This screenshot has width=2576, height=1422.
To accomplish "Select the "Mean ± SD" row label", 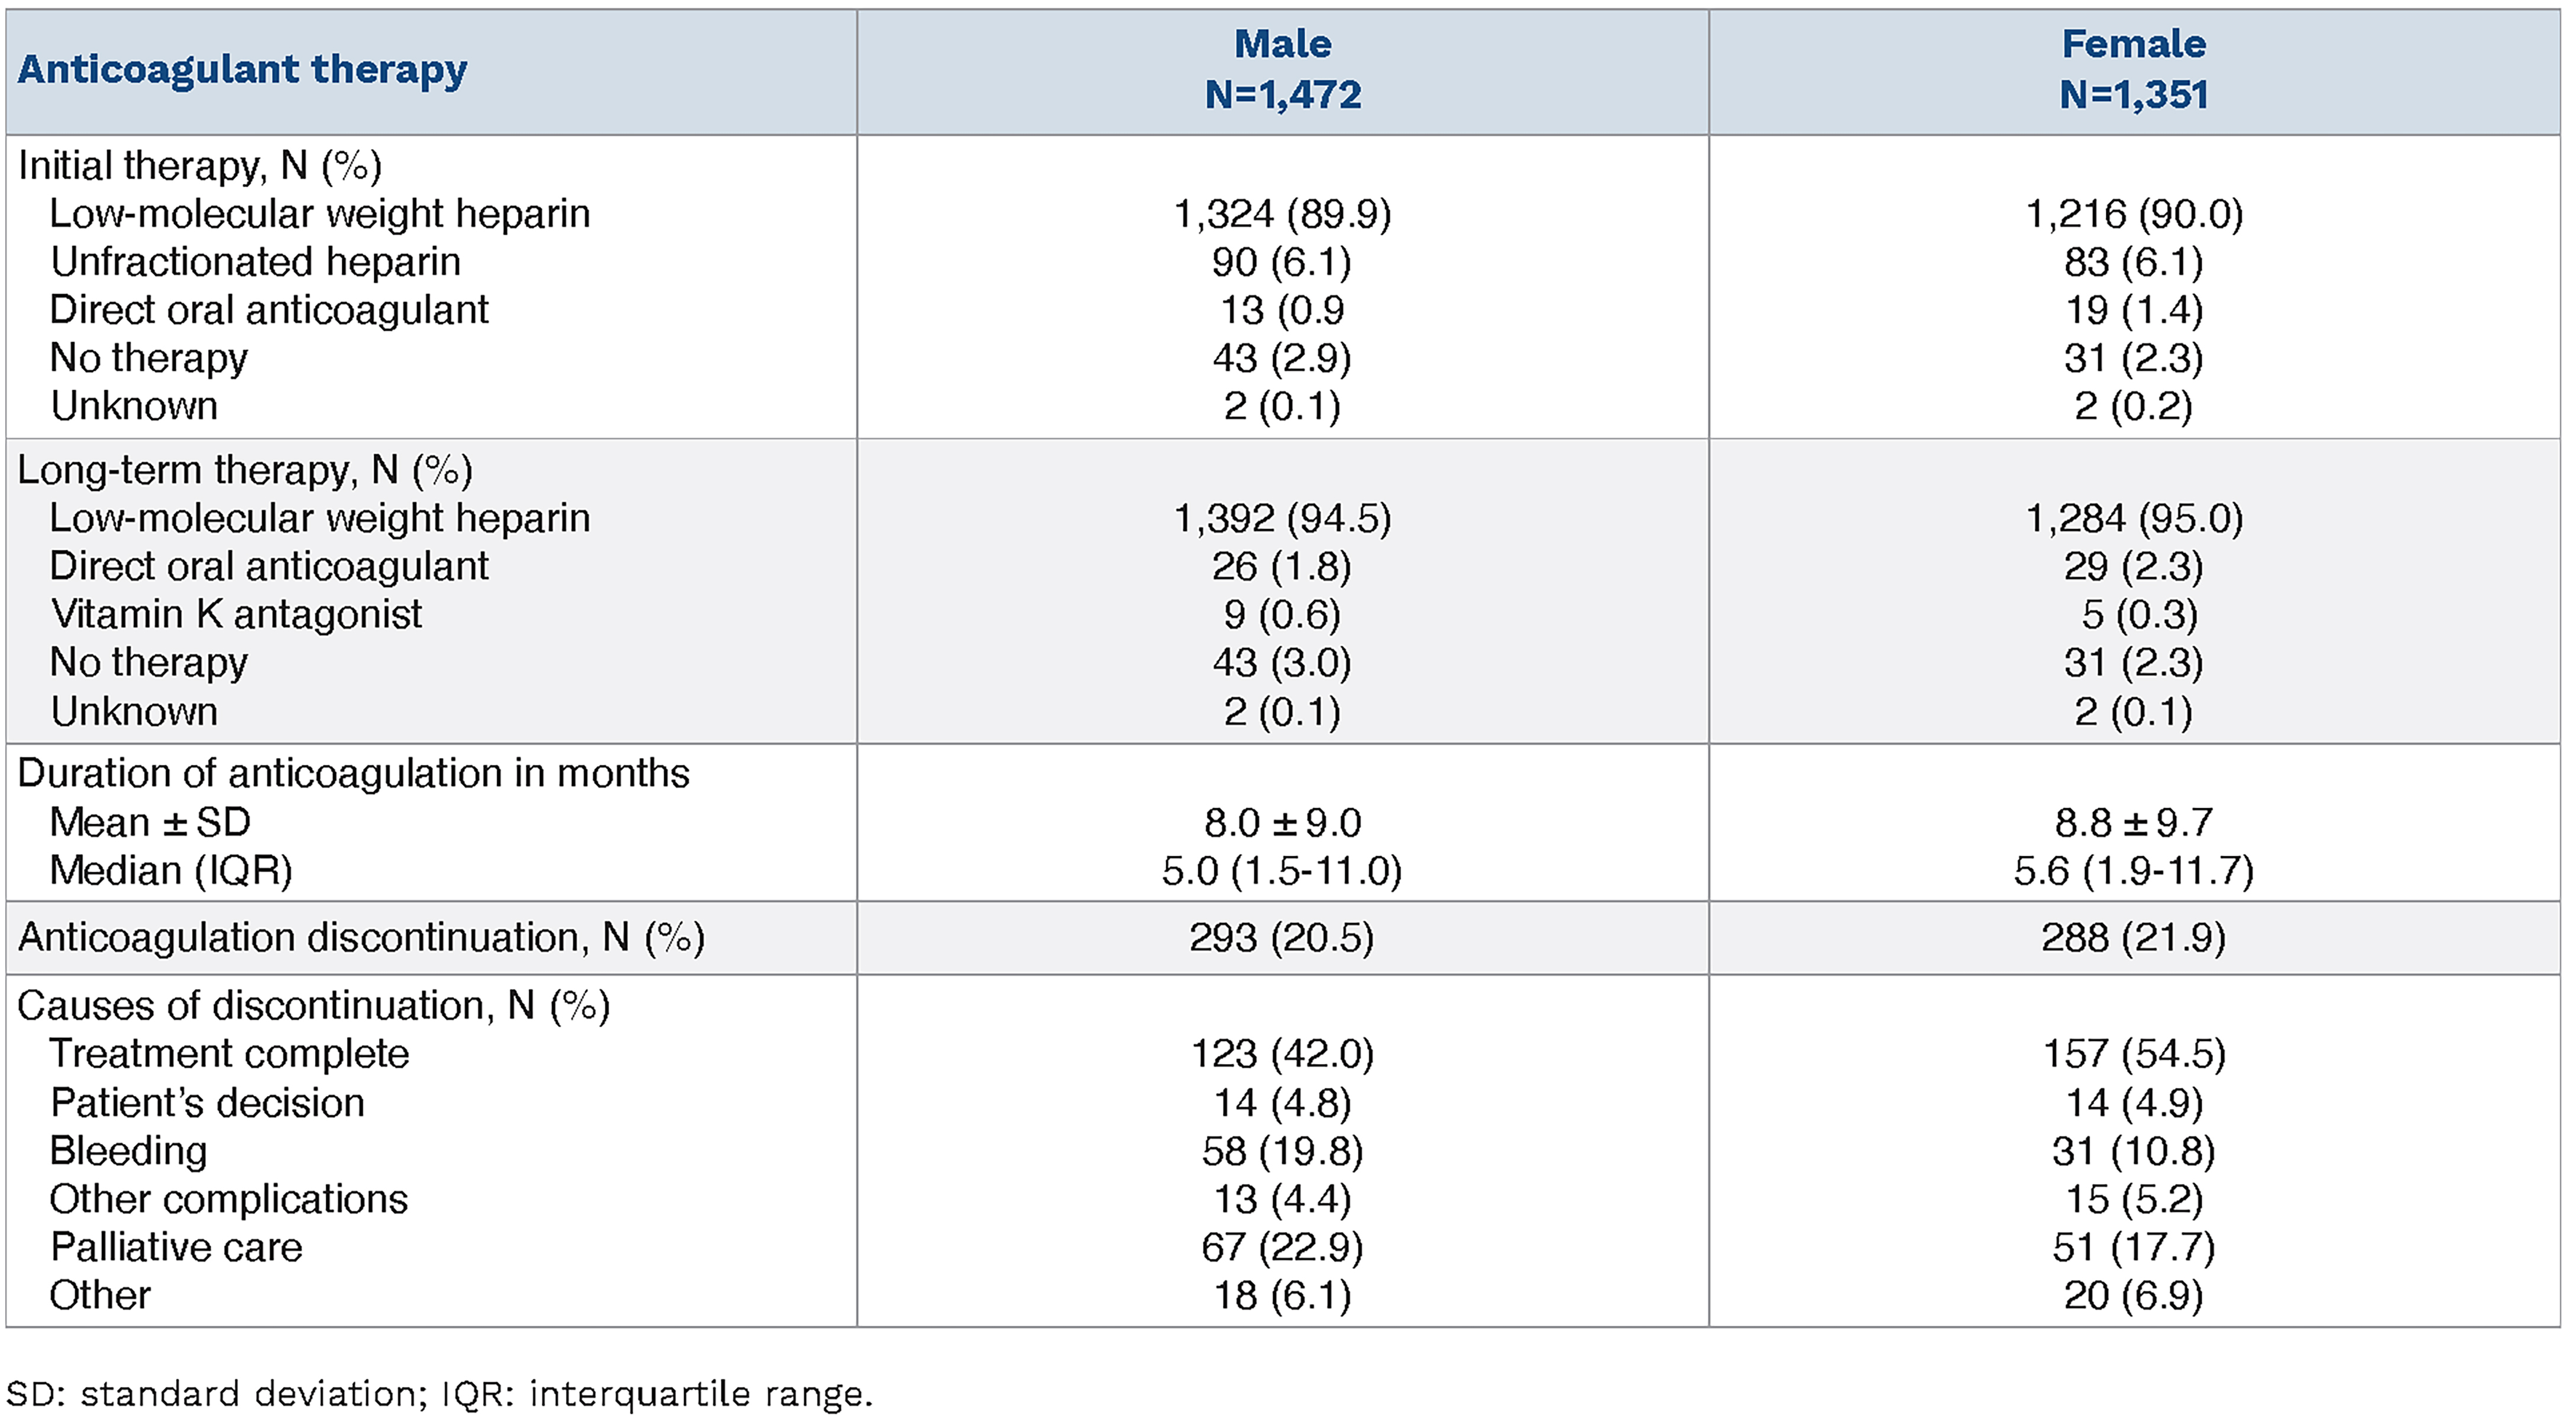I will (x=150, y=823).
